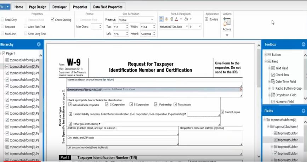Adjust the Left position stepper
Viewport: 307px width, 162px height.
[127, 34]
